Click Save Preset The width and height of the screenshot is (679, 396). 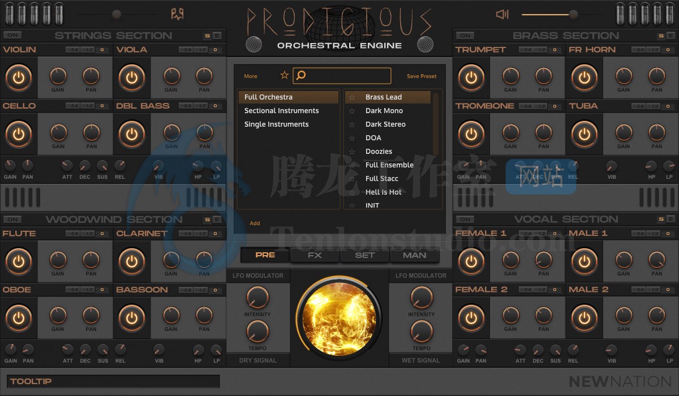pyautogui.click(x=422, y=76)
